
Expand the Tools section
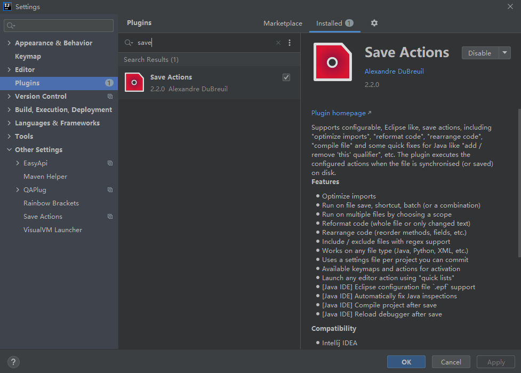pyautogui.click(x=9, y=136)
